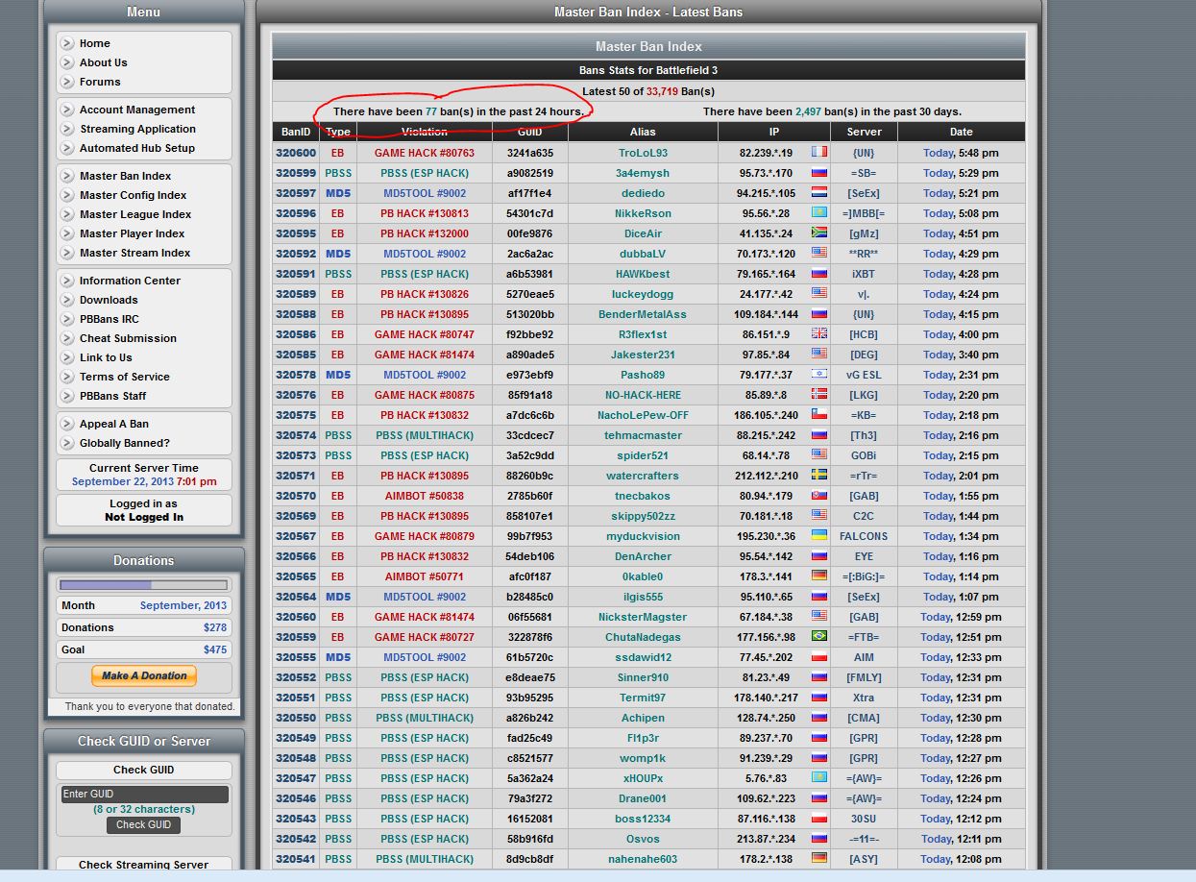Click the Ukrainian flag in the myduckvision row
1196x882 pixels.
click(x=818, y=536)
